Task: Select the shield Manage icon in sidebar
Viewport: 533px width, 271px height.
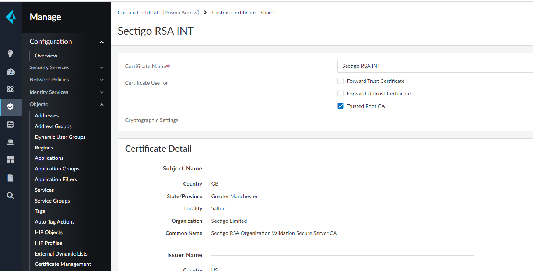Action: [10, 107]
